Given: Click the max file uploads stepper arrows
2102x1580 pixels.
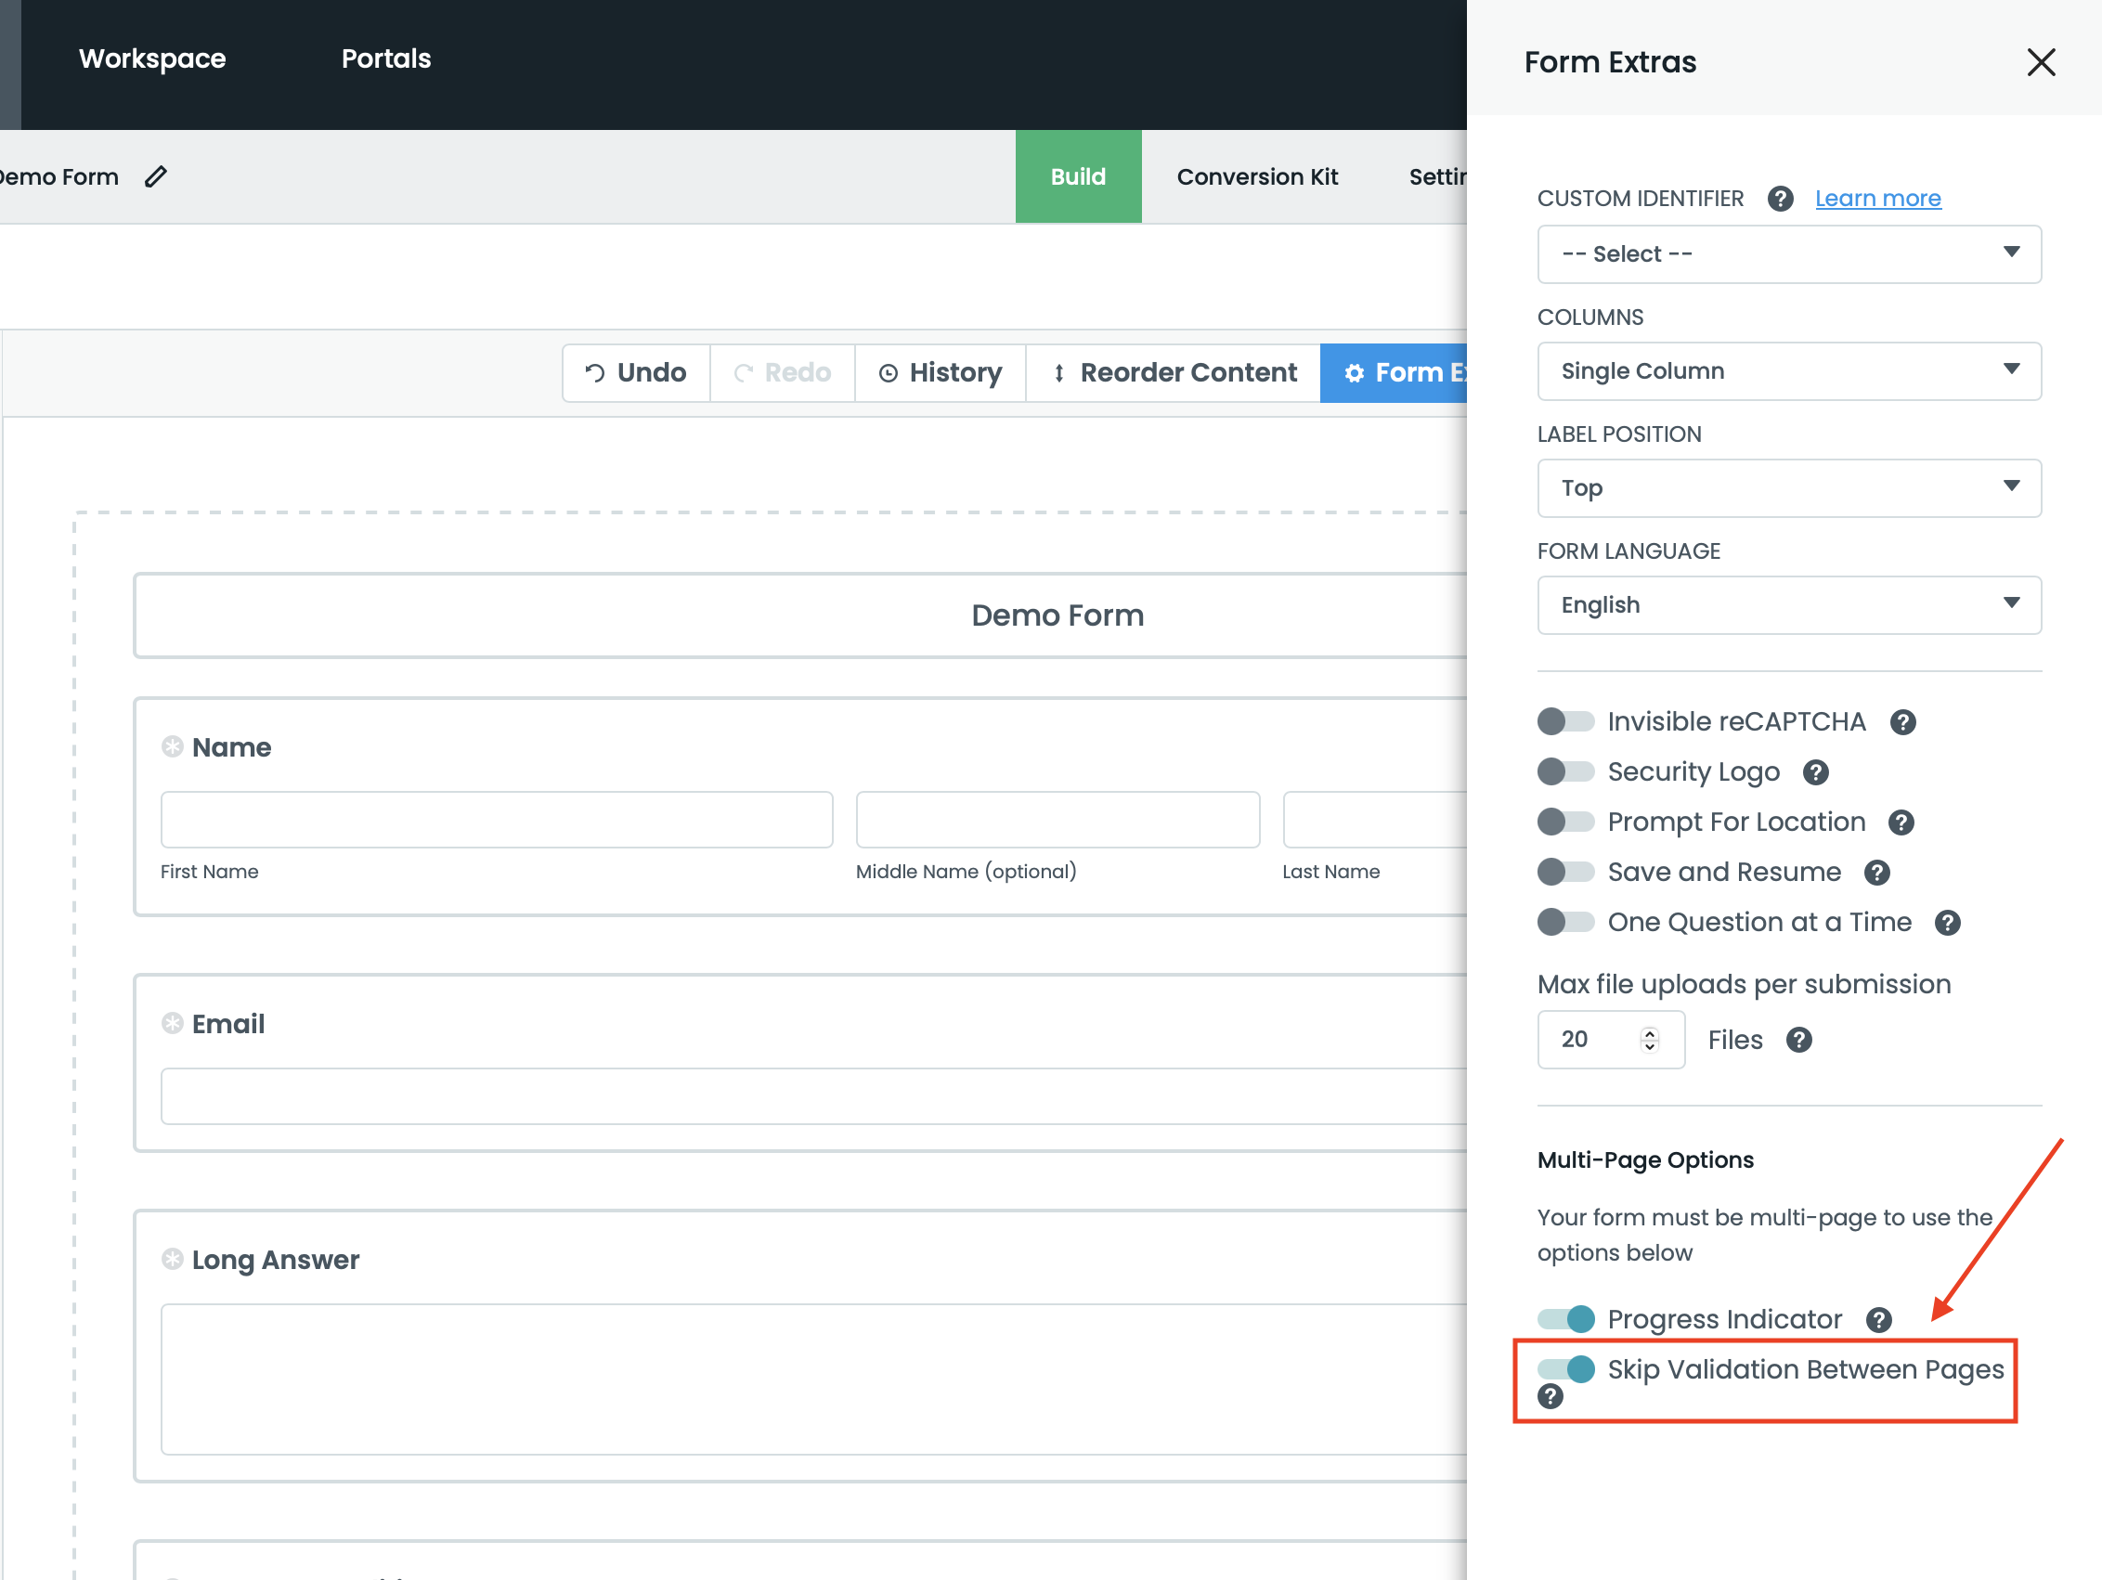Looking at the screenshot, I should point(1649,1040).
